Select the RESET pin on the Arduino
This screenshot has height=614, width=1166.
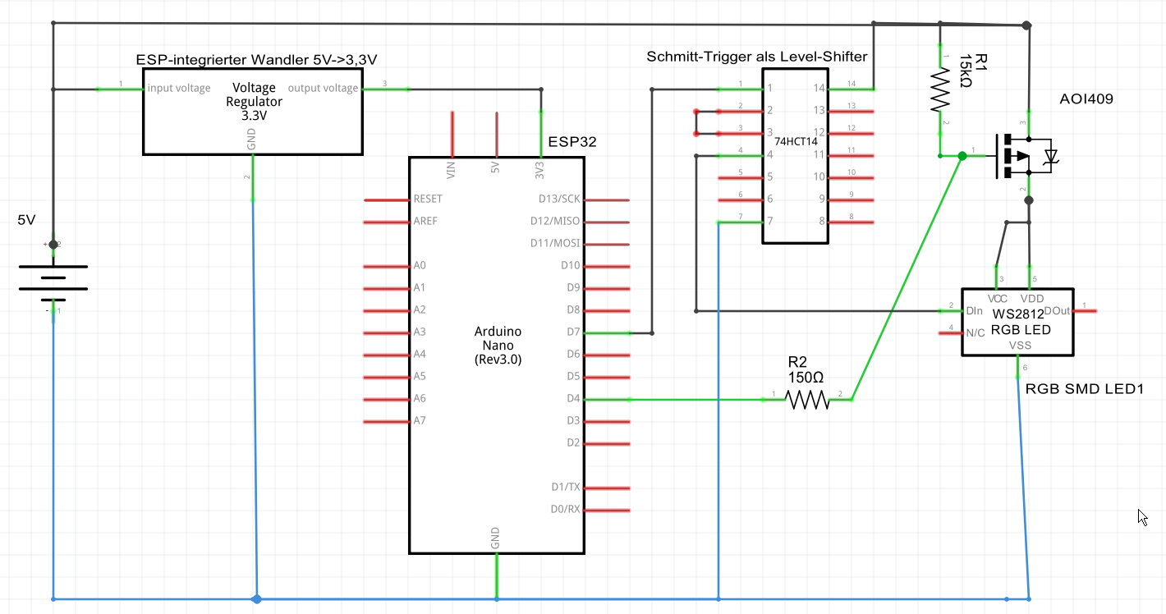coord(387,199)
